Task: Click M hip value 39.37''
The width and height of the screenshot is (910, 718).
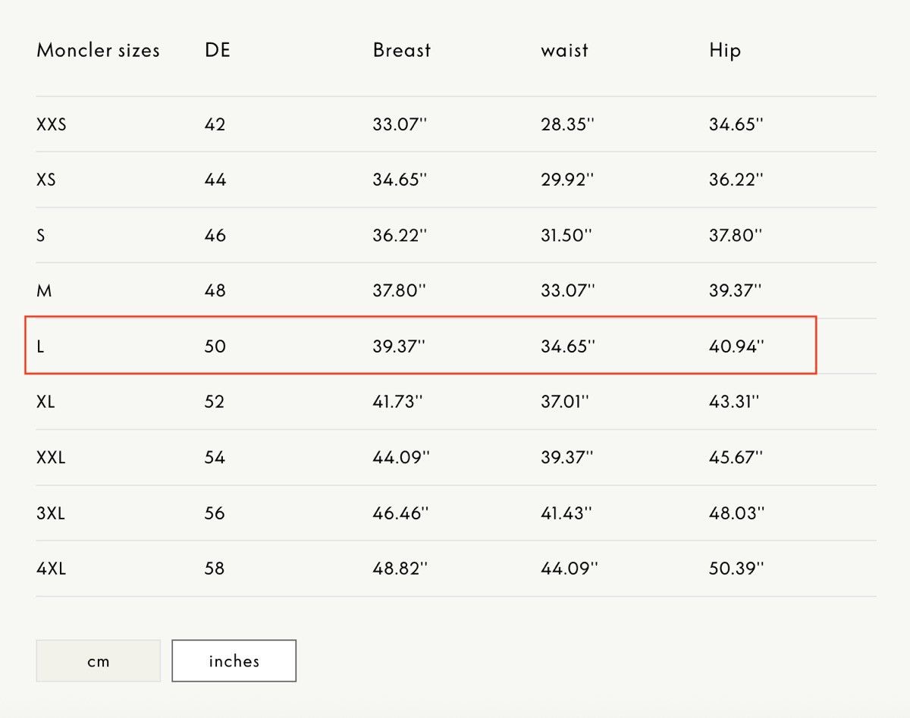Action: pyautogui.click(x=736, y=290)
